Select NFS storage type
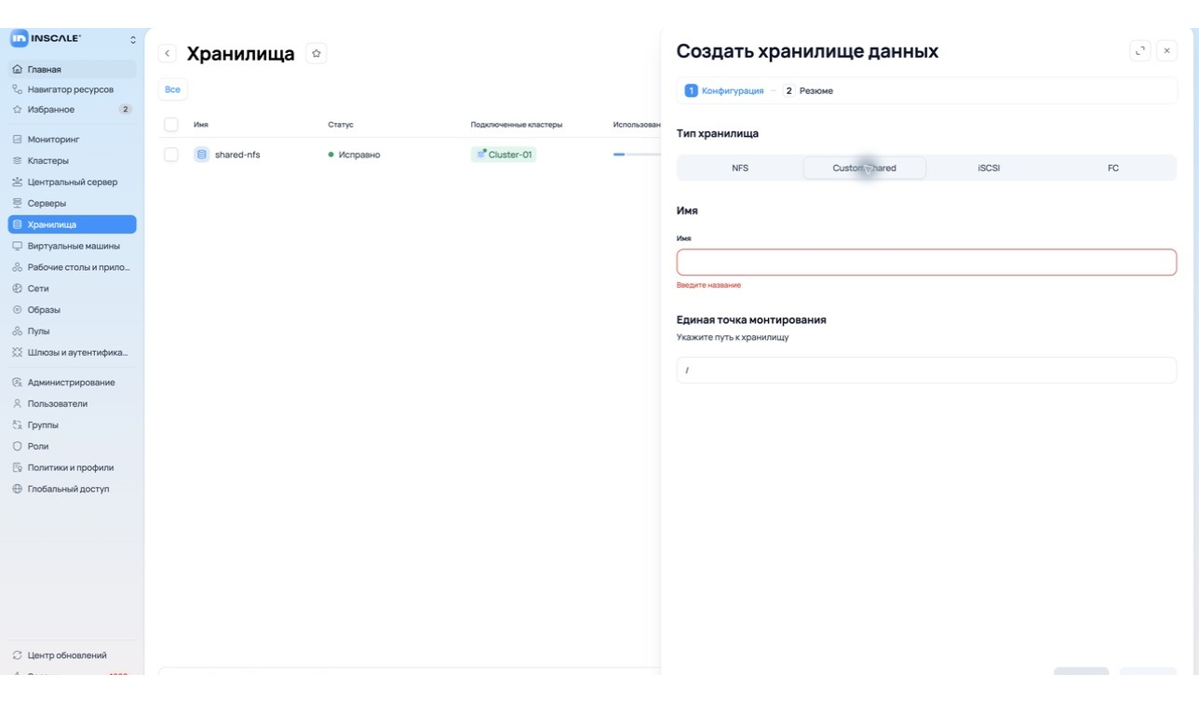Viewport: 1199px width, 715px height. pyautogui.click(x=740, y=169)
